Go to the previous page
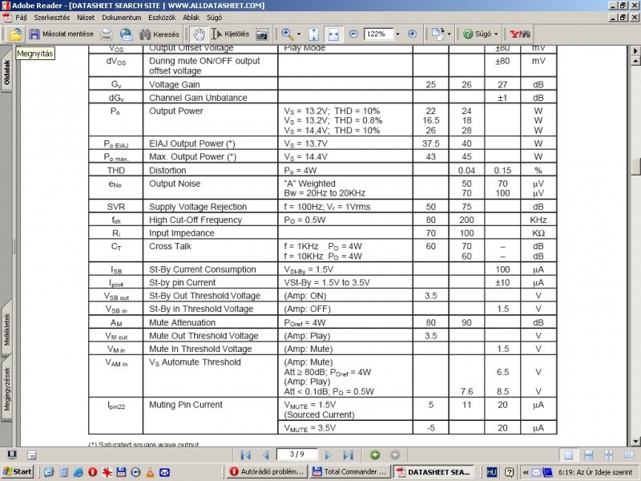Image resolution: width=641 pixels, height=481 pixels. click(266, 455)
